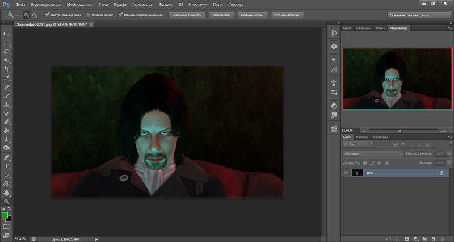This screenshot has width=454, height=242.
Task: Toggle 'Масшт. перетаскиванием' checkbox
Action: pos(120,15)
